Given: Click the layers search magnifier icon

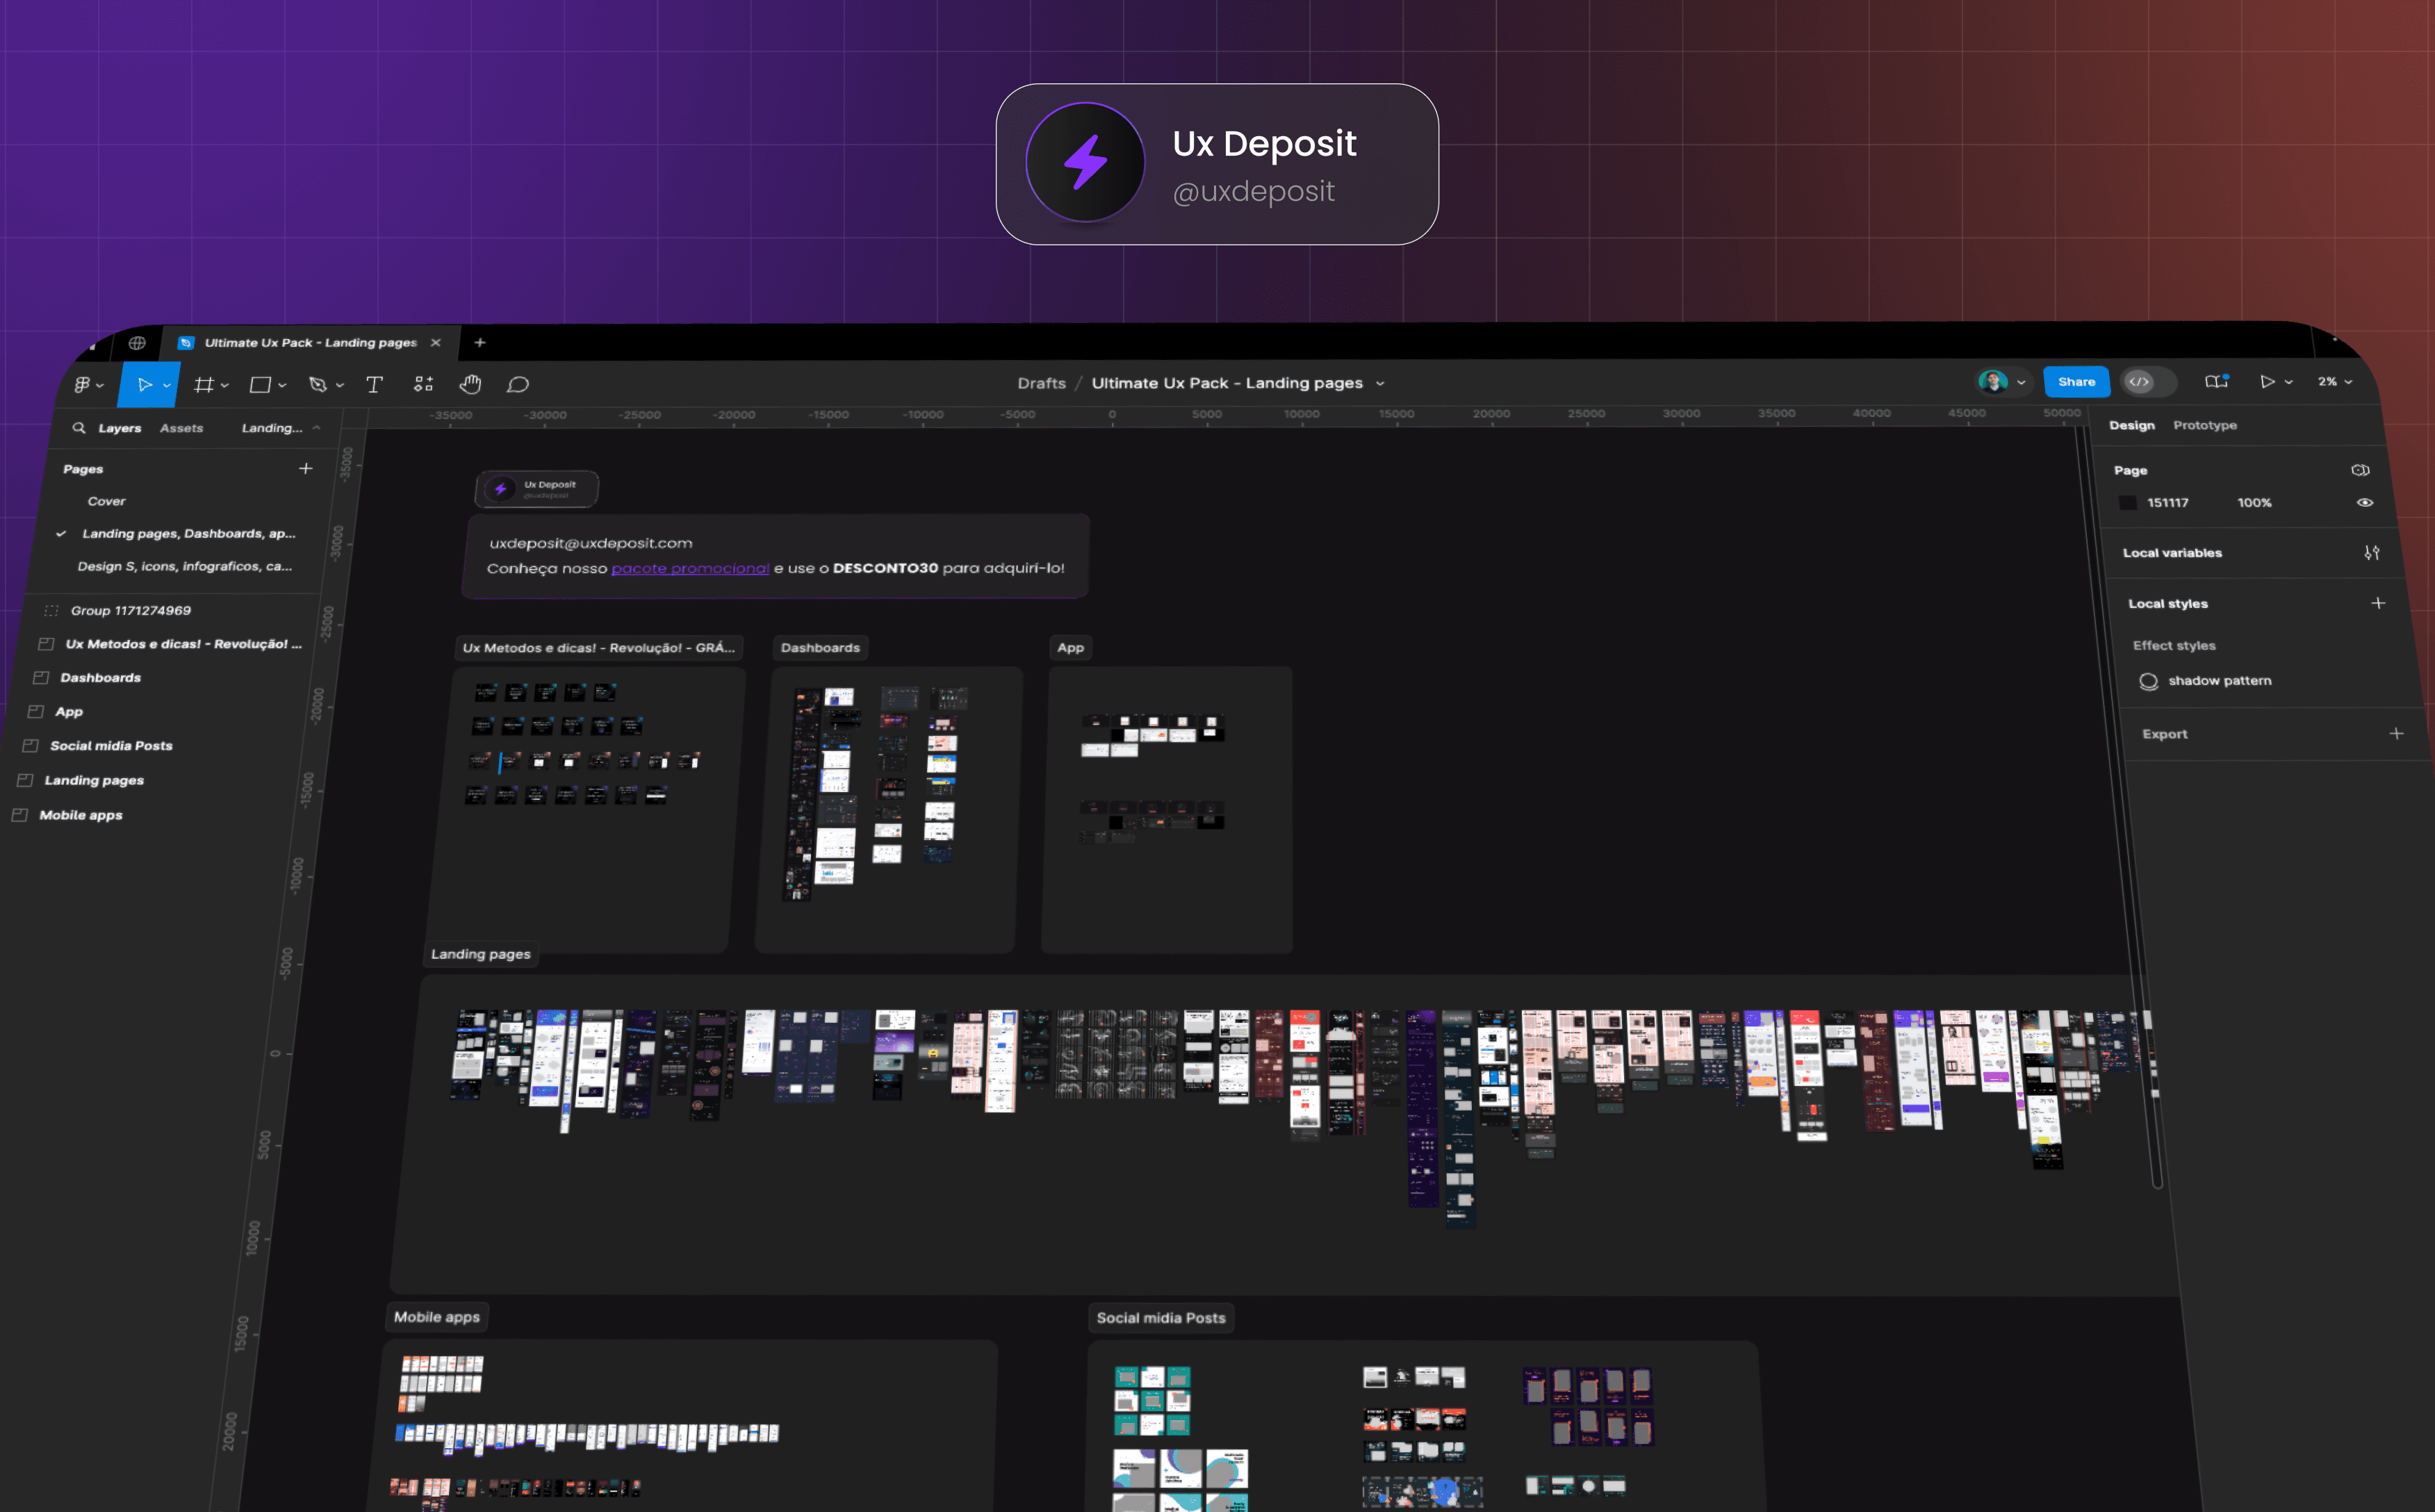Looking at the screenshot, I should click(x=79, y=428).
